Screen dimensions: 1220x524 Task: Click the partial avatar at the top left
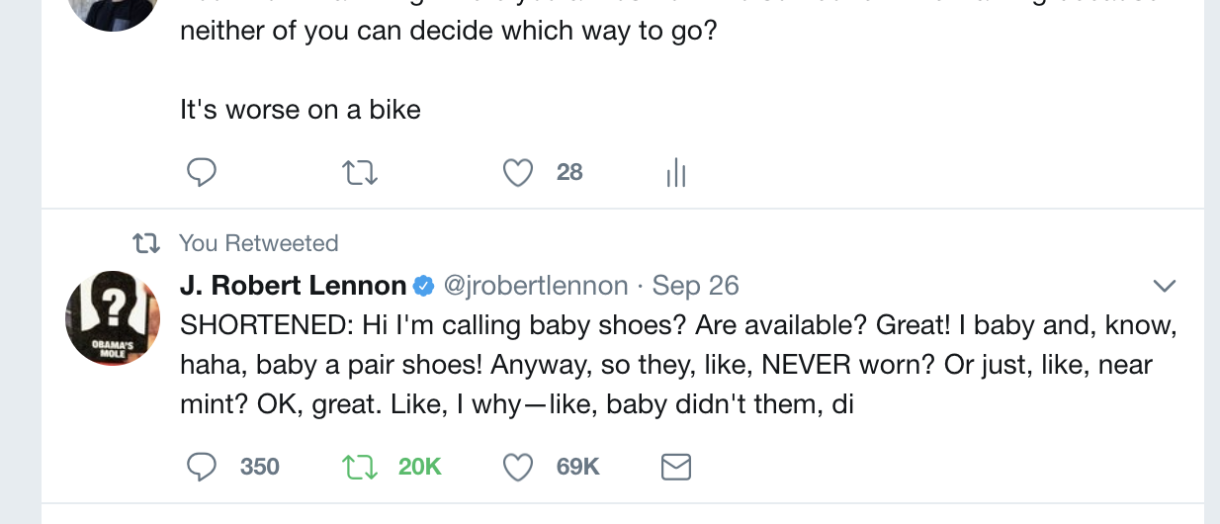113,12
